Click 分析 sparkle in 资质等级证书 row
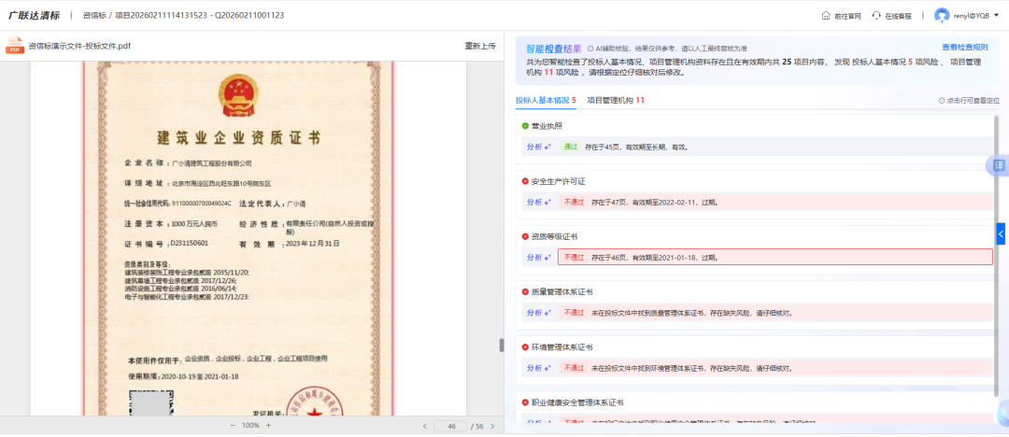This screenshot has height=437, width=1009. coord(539,258)
